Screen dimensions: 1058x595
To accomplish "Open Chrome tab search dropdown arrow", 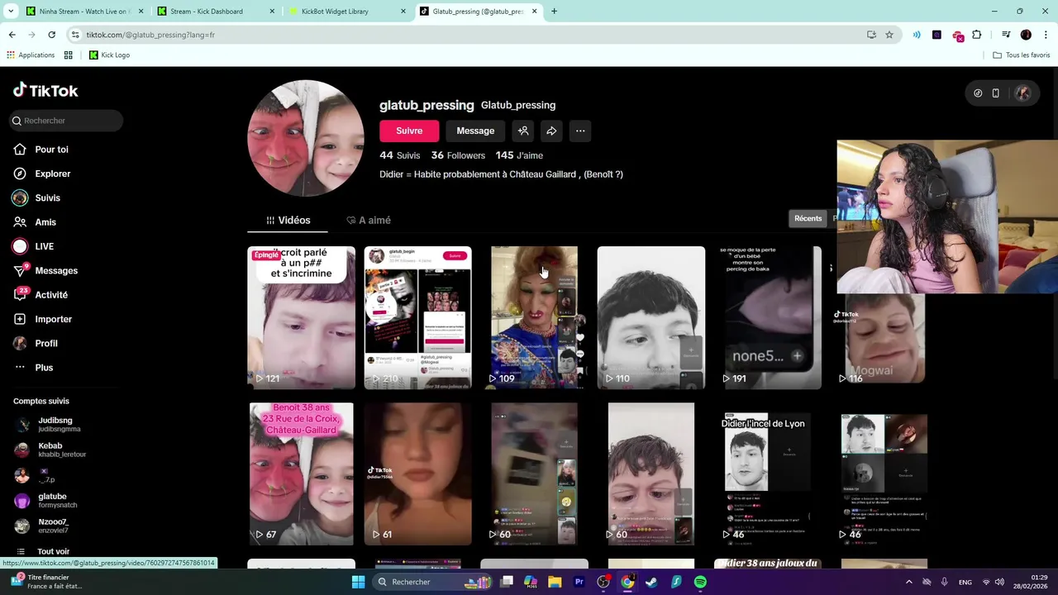I will coord(11,12).
